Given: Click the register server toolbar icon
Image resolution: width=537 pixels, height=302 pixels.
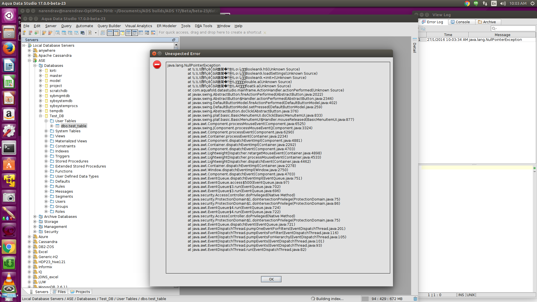Looking at the screenshot, I should [x=24, y=33].
